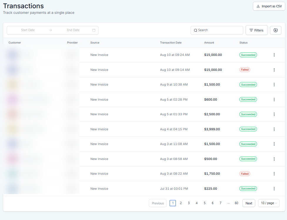
Task: Click the Import as CSV button
Action: [269, 6]
